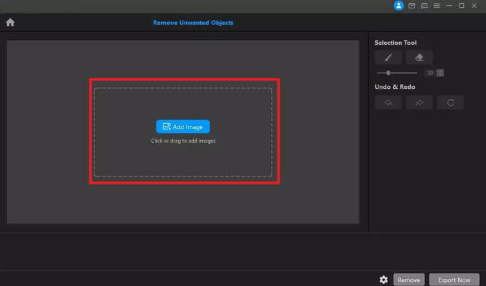Viewport: 486px width, 286px height.
Task: Open the feedback chat bubble icon
Action: (424, 6)
